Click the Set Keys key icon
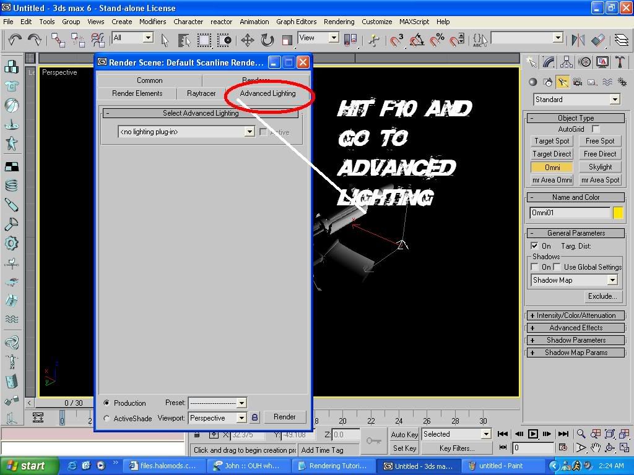 pos(373,440)
